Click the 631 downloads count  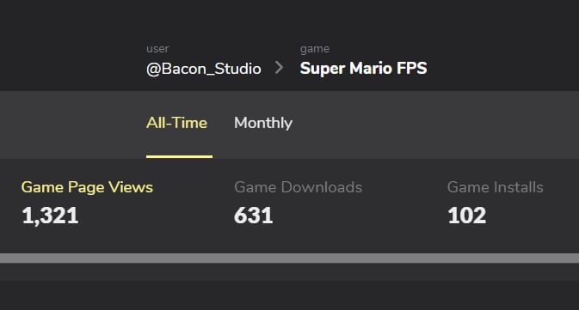[253, 216]
